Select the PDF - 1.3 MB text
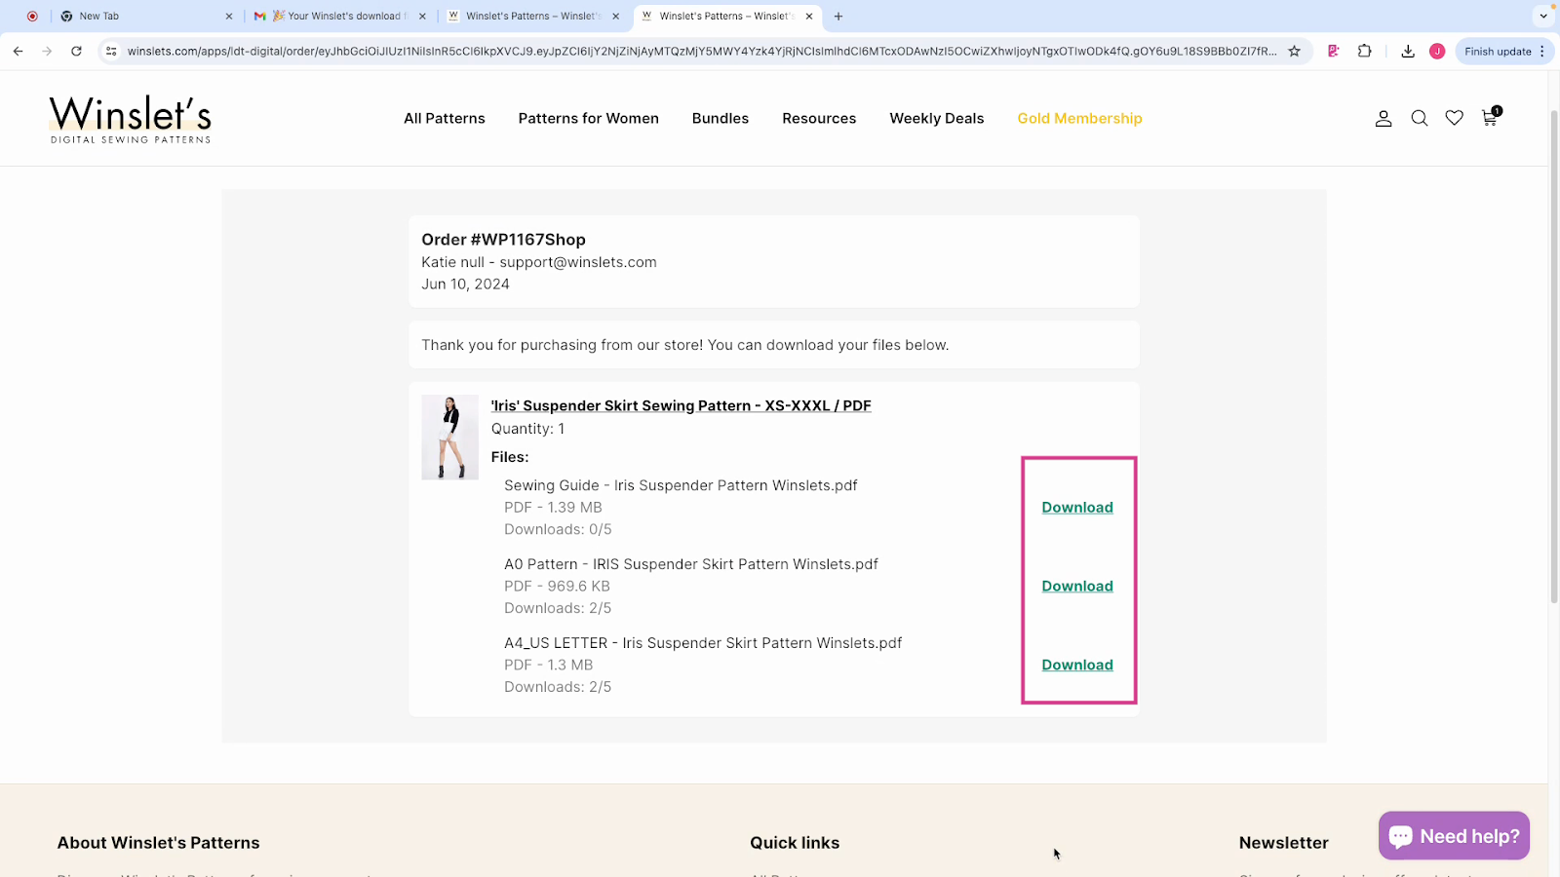Screen dimensions: 1560x877 pyautogui.click(x=548, y=666)
